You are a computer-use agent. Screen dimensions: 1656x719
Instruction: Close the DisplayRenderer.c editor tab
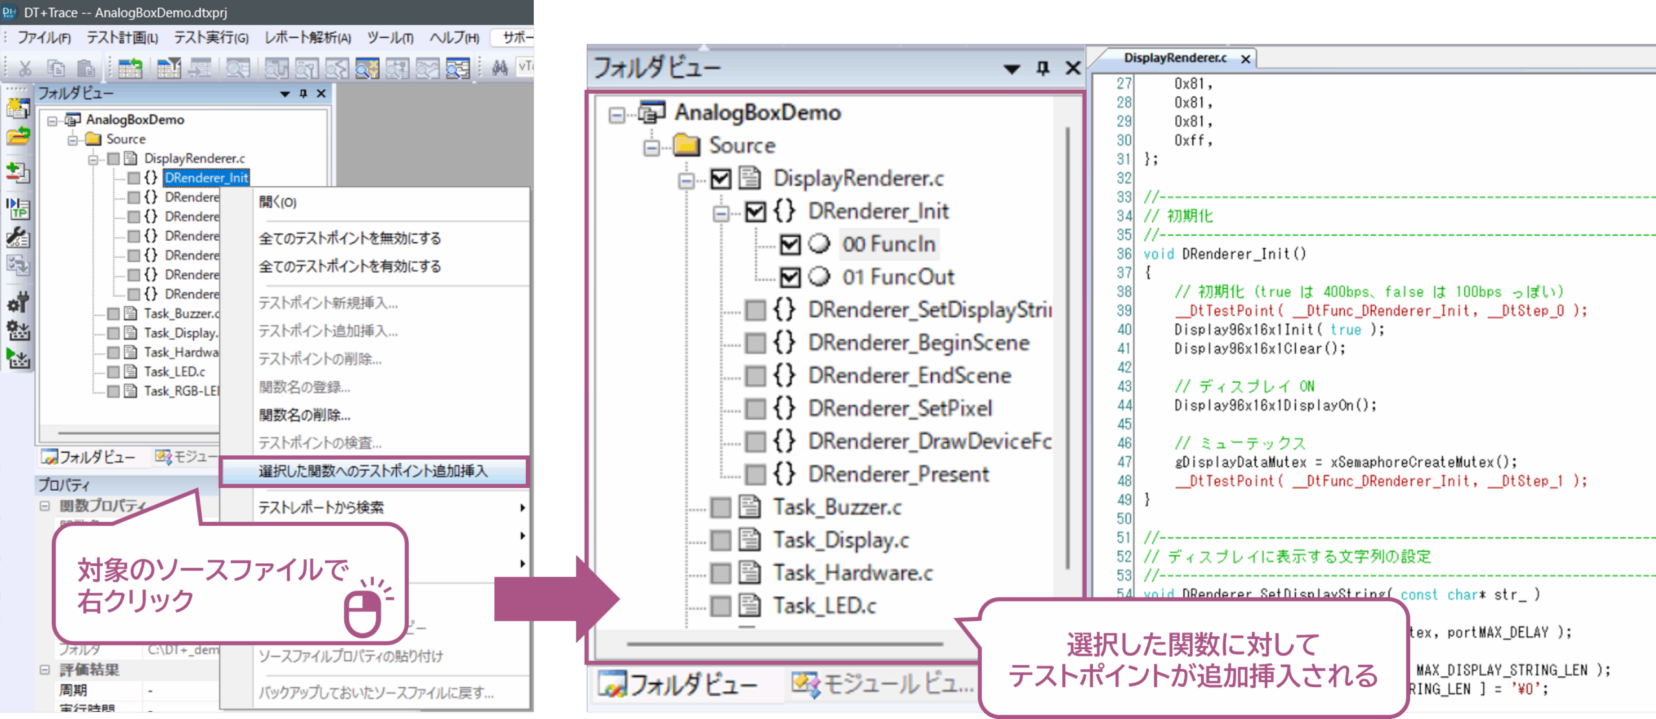[x=1245, y=59]
